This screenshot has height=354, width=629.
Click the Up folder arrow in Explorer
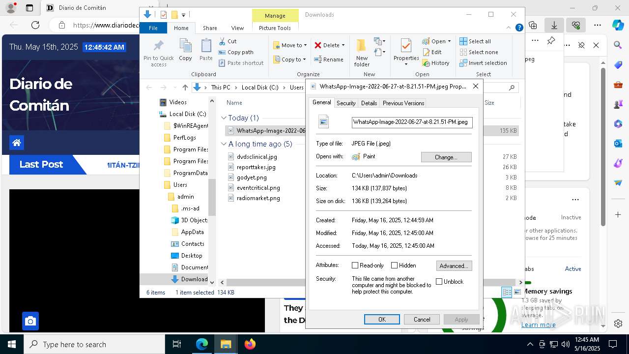point(185,88)
